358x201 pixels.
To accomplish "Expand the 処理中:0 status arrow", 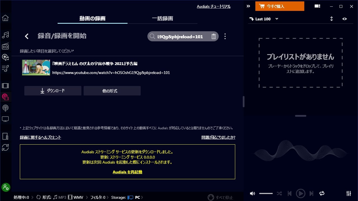I will click(32, 197).
